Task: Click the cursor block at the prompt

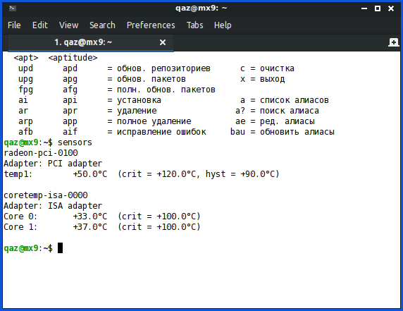Action: click(60, 248)
